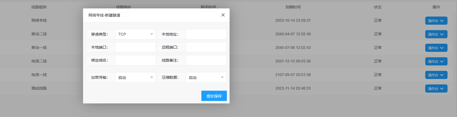Click the 本地地址 input field

pos(206,34)
